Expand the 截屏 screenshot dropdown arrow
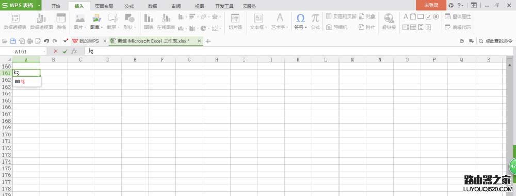Viewport: 516px width, 196px height. [x=118, y=28]
